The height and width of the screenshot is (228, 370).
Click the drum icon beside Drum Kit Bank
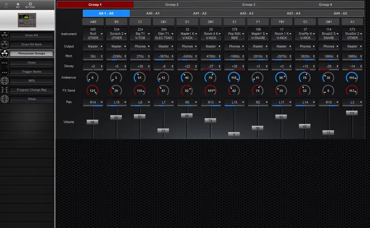pos(4,45)
